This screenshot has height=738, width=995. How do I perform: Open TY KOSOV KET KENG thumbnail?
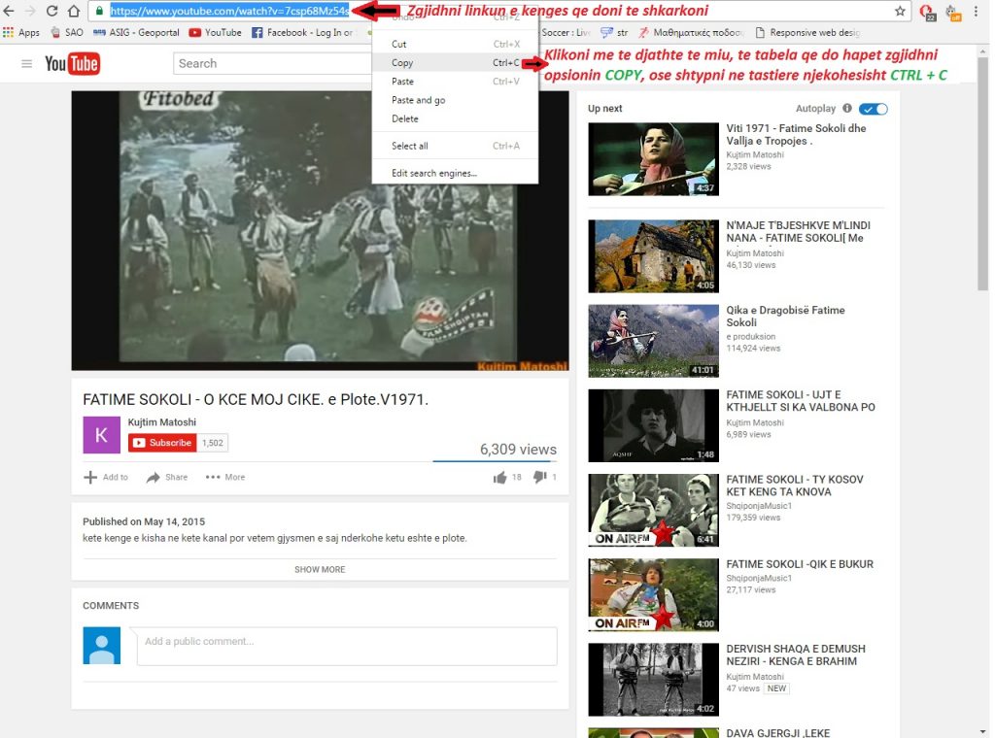(x=654, y=511)
